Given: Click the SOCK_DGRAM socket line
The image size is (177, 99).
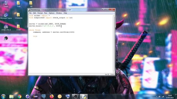Looking at the screenshot, I should pyautogui.click(x=48, y=24).
